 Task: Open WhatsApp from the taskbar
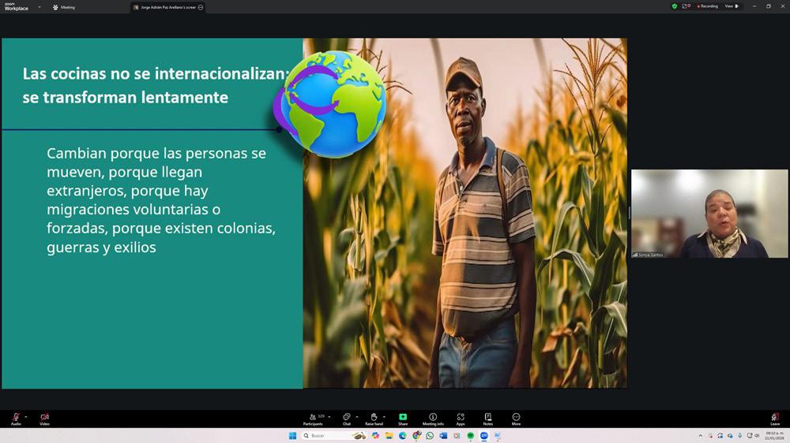pyautogui.click(x=430, y=435)
